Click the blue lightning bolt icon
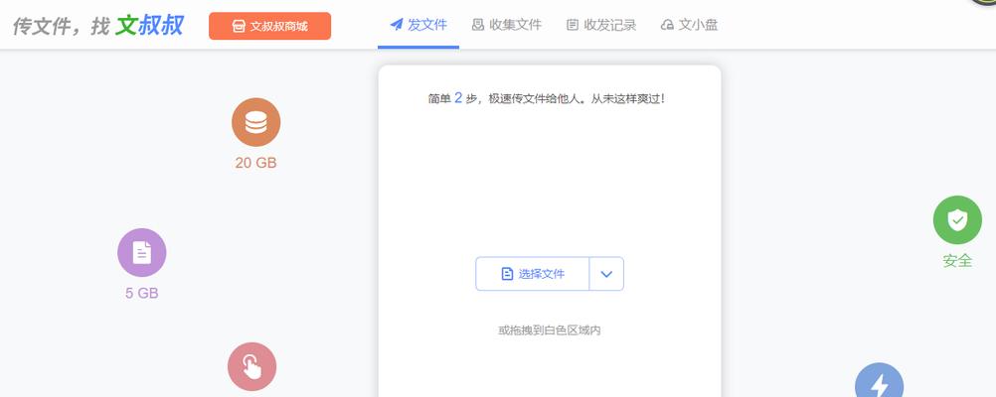Image resolution: width=996 pixels, height=397 pixels. coord(879,382)
